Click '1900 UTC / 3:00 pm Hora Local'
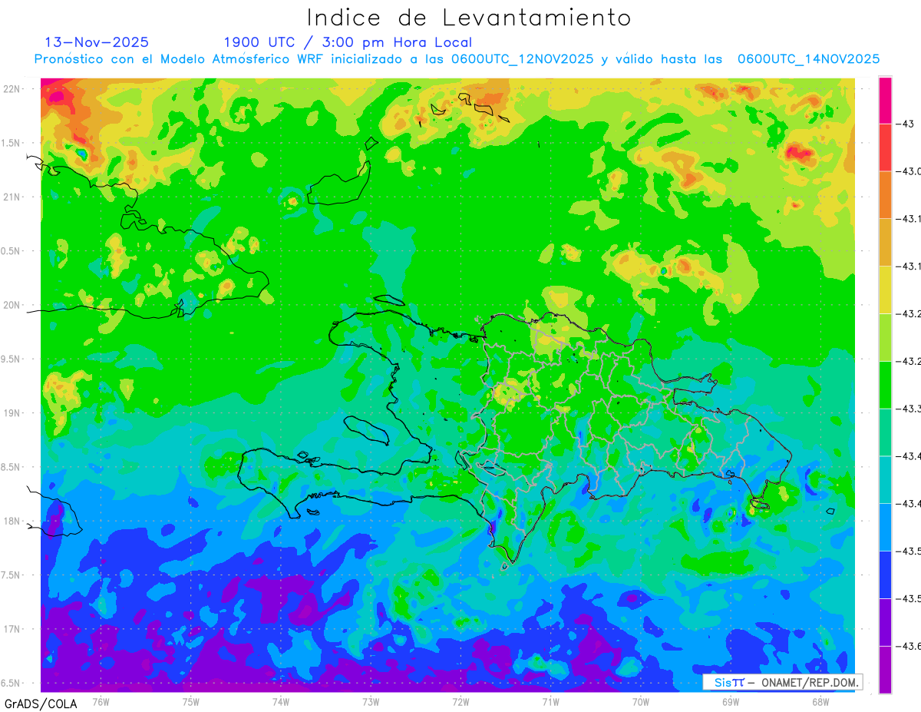 (348, 42)
